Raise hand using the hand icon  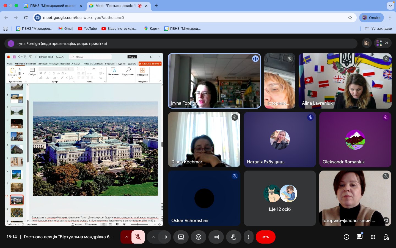234,237
